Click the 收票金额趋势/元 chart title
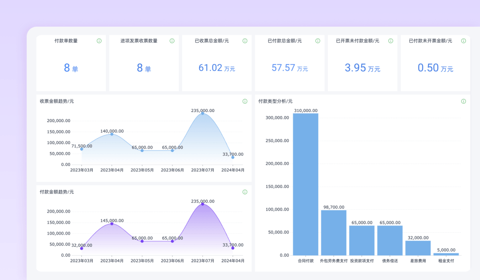This screenshot has width=480, height=280. (x=56, y=101)
